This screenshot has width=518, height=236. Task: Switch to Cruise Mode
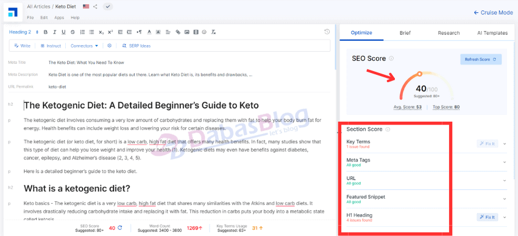493,13
